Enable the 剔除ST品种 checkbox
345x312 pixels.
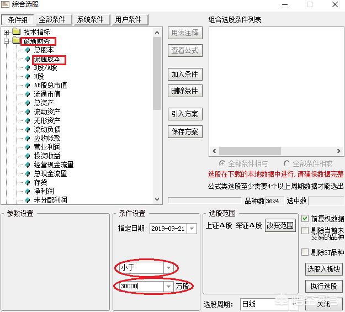tap(305, 252)
